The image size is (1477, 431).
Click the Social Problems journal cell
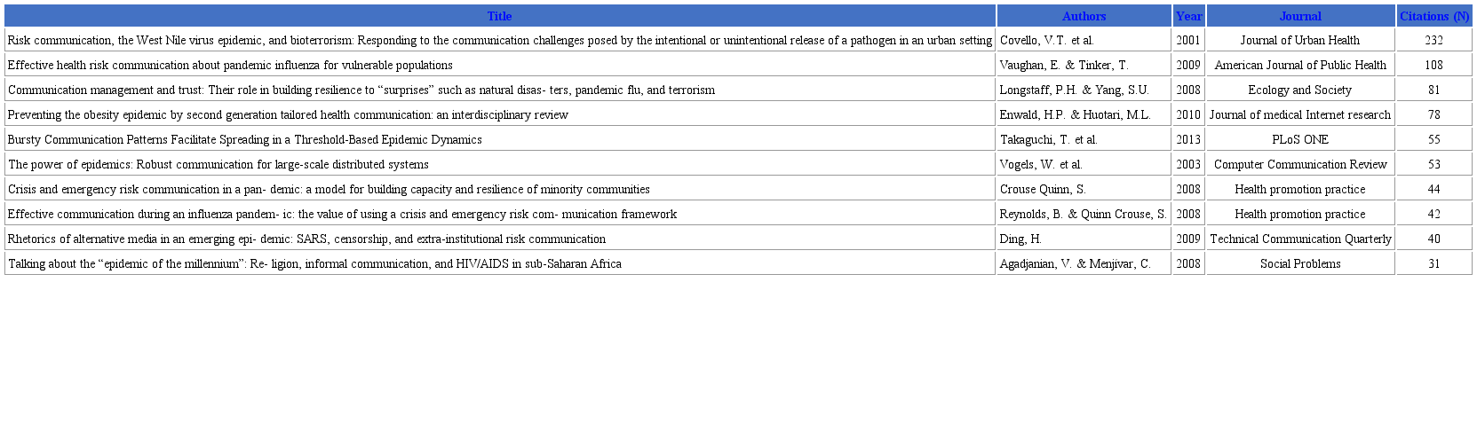(1299, 264)
